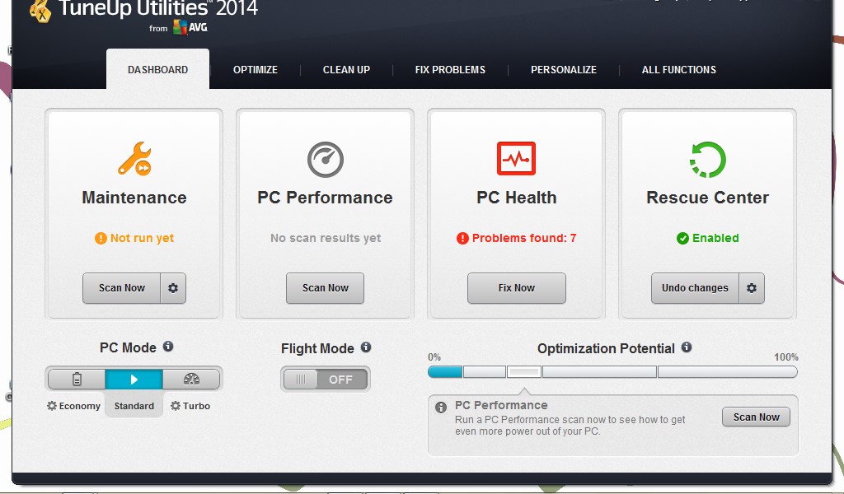Screen dimensions: 844x494
Task: Click Scan Now under Maintenance
Action: click(122, 288)
